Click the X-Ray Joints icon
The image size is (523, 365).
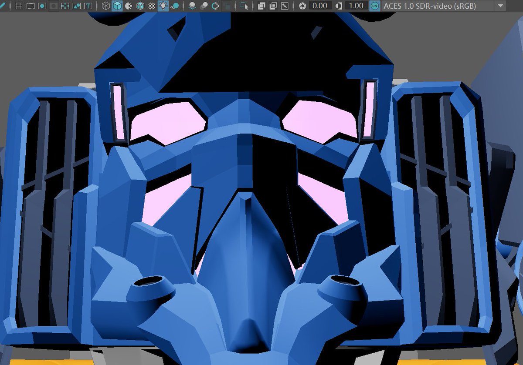tap(285, 6)
